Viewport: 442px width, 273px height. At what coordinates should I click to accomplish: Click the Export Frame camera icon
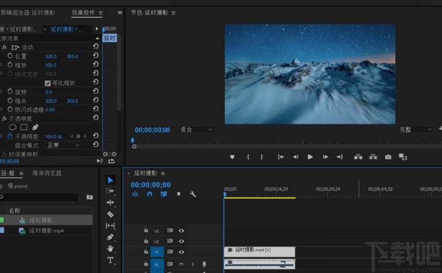point(388,156)
